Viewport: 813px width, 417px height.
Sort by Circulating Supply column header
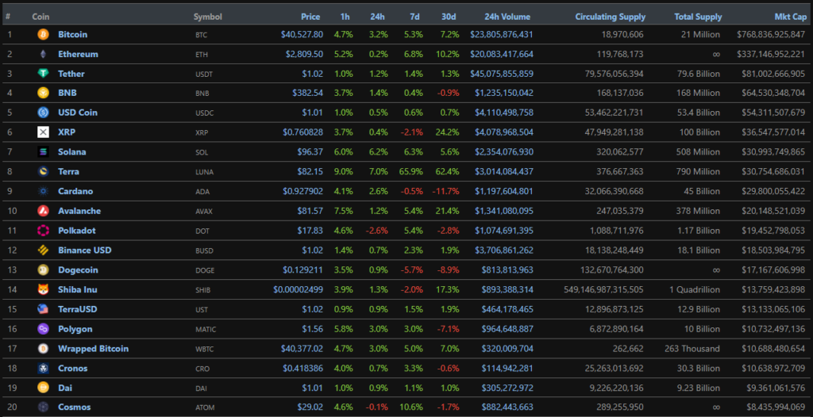(610, 17)
